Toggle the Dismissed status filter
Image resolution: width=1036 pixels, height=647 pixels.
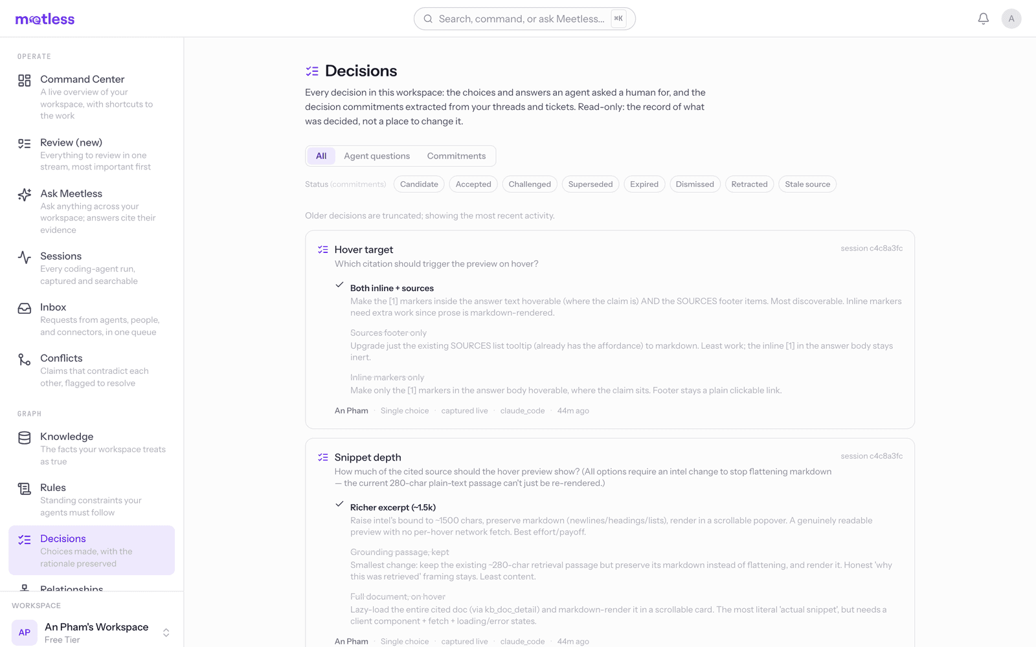[x=695, y=184]
